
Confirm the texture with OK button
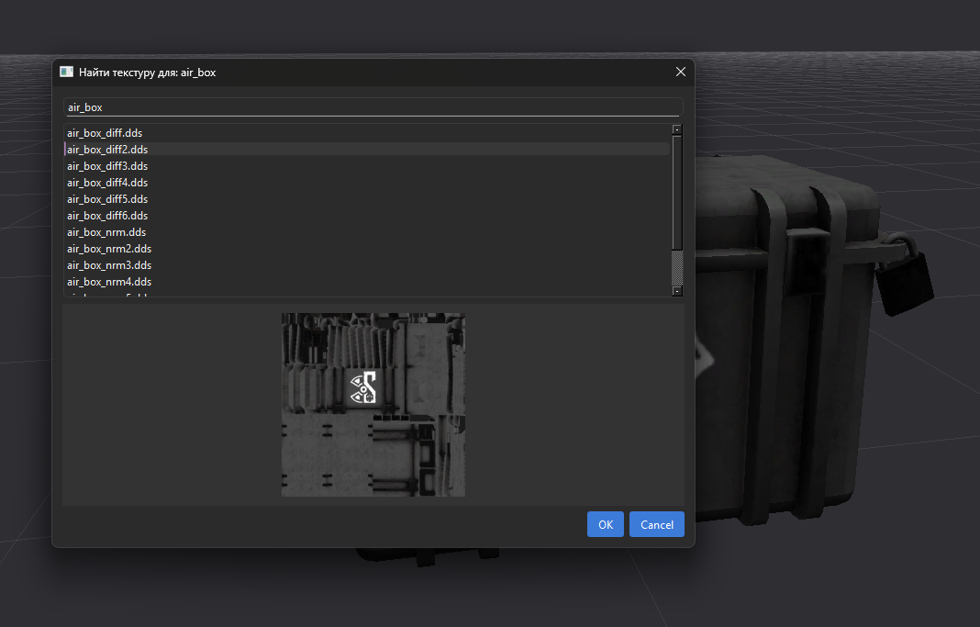pyautogui.click(x=605, y=524)
